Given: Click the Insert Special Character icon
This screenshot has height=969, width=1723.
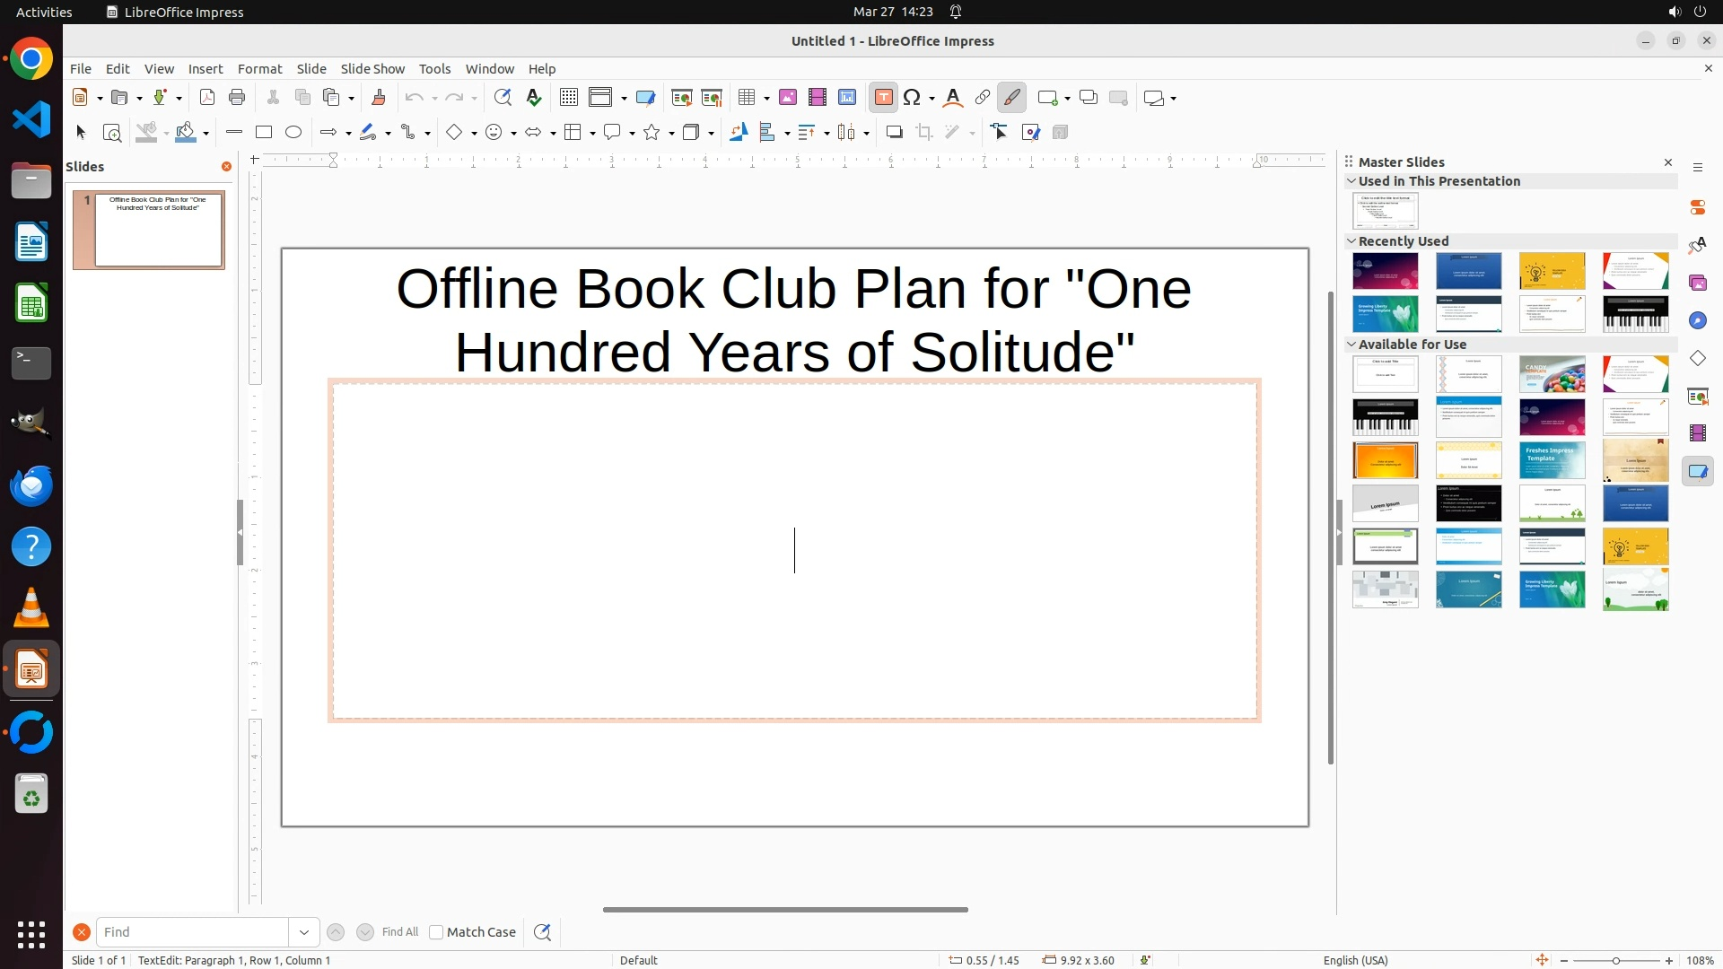Looking at the screenshot, I should pyautogui.click(x=913, y=98).
